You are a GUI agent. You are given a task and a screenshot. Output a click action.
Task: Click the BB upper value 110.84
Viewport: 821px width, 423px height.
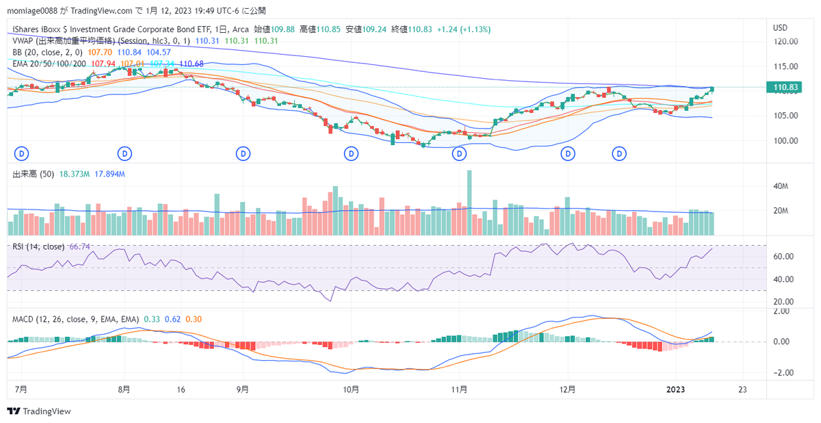[129, 52]
